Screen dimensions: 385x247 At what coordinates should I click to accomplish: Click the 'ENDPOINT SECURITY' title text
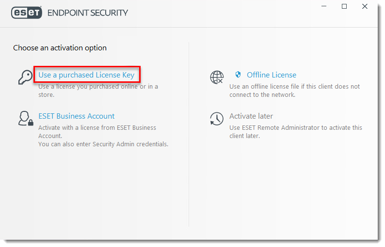pos(88,13)
